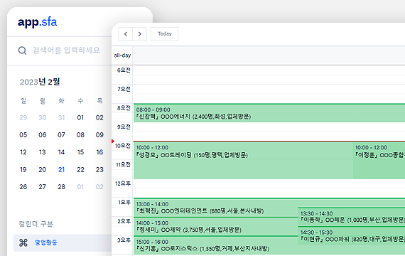Click the command icon beside 영업활동
Viewport: 405px width, 256px height.
[x=23, y=242]
